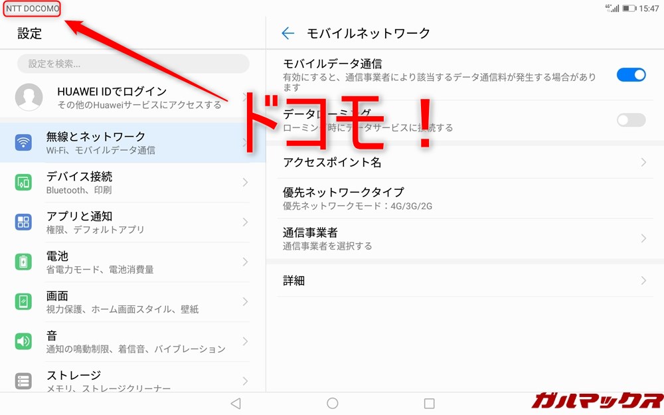664x415 pixels.
Task: Disable the Mobile Data (モバイルデータ通信) switch
Action: click(x=631, y=74)
